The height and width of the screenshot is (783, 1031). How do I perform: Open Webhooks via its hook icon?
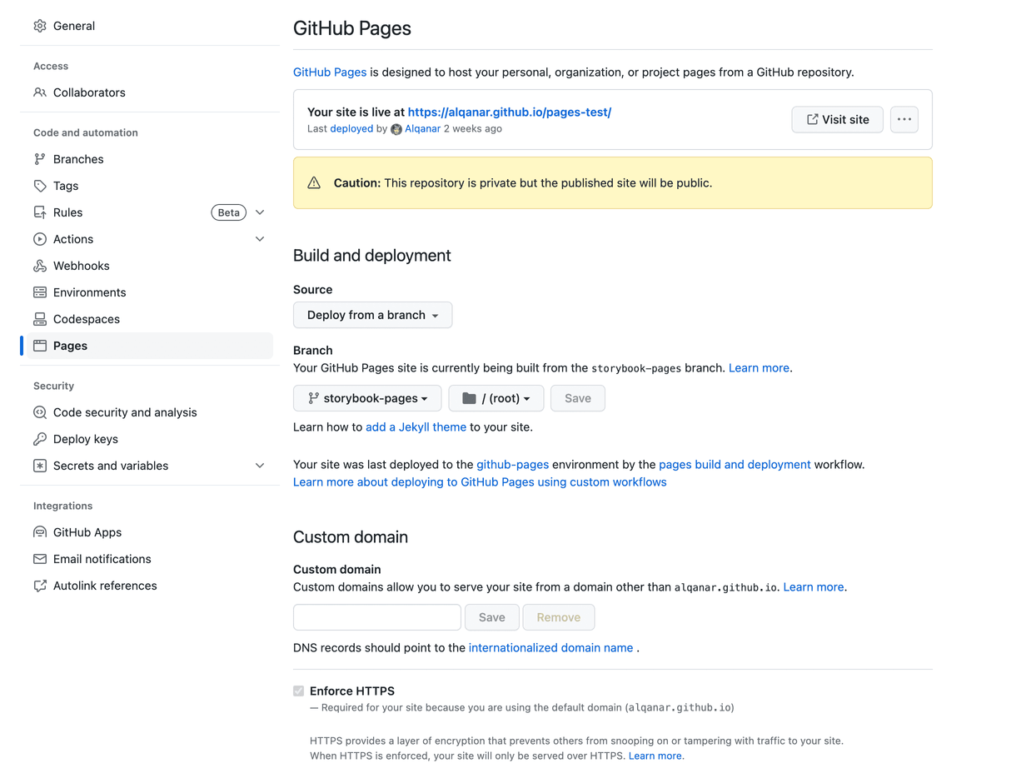point(40,266)
